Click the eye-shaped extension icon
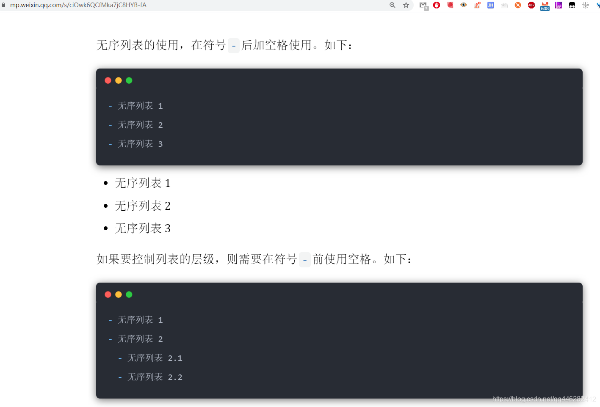 (464, 5)
